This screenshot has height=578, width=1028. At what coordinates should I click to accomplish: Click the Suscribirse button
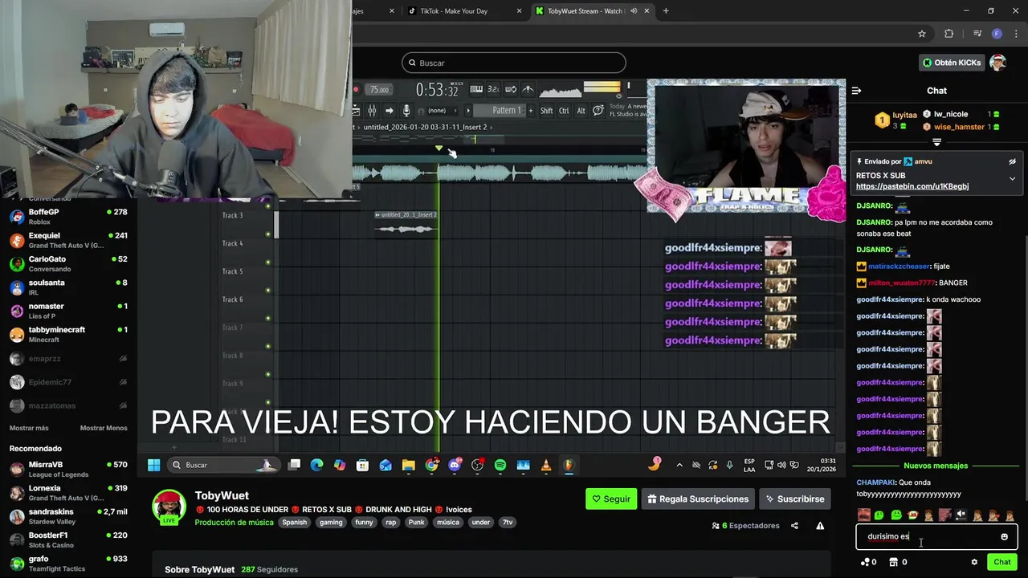pos(794,499)
